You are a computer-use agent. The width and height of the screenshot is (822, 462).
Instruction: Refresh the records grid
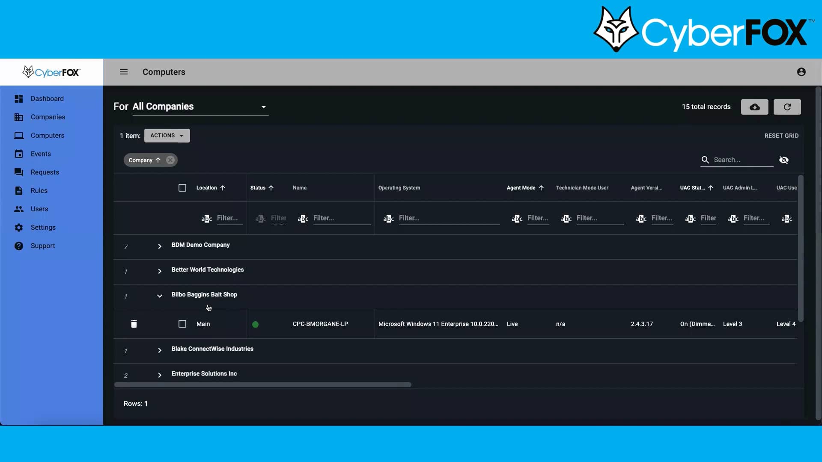tap(788, 107)
